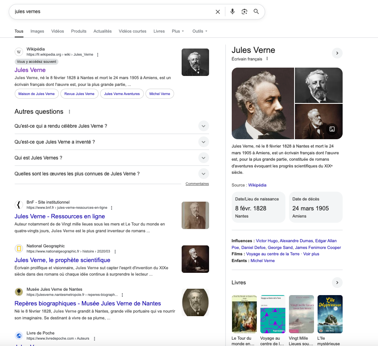Click George Sand in Influences
378x346 pixels.
coord(280,247)
